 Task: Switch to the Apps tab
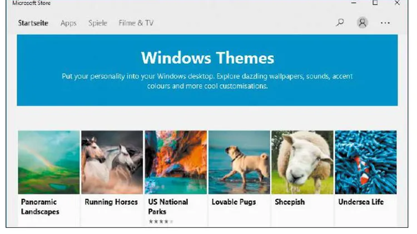(x=68, y=23)
